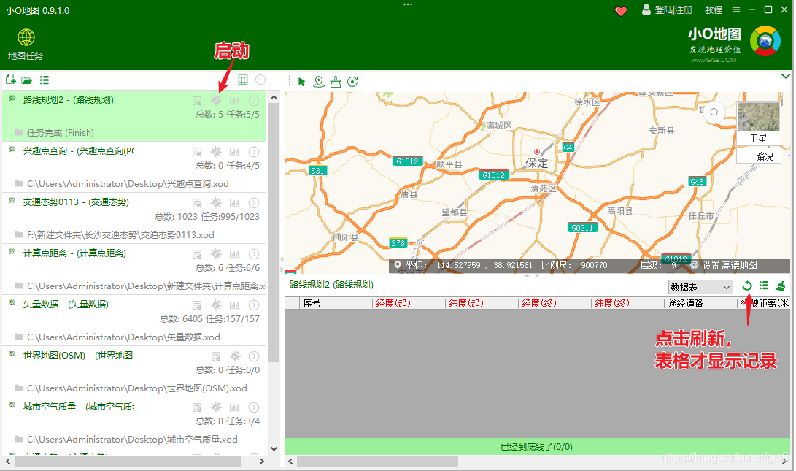
Task: Click the right arrow on the task panel's horizontal scrollbar
Action: (261, 461)
